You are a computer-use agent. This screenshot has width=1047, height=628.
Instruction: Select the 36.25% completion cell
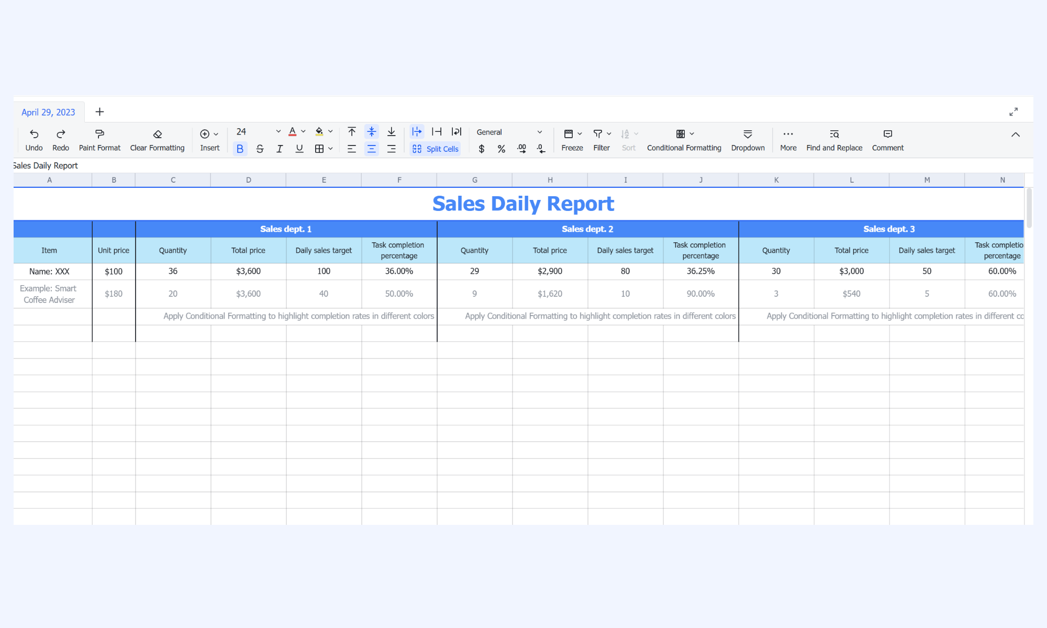[700, 271]
